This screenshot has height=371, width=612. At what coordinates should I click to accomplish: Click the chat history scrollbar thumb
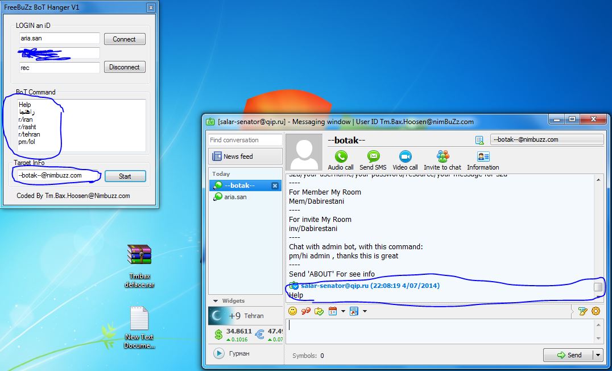[x=598, y=287]
